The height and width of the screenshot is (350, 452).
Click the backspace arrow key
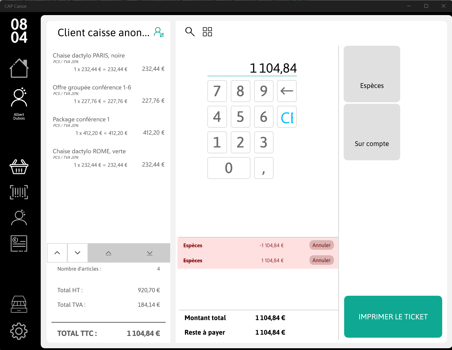click(287, 91)
